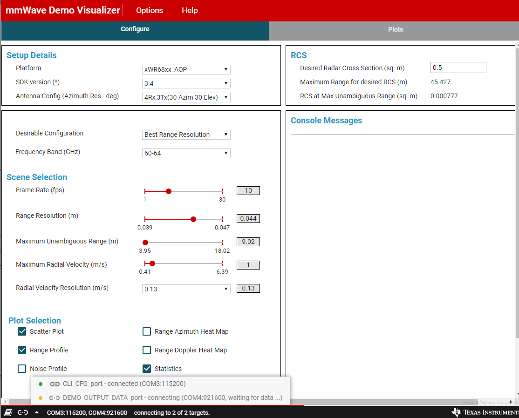Click the Maximum Unambiguous Range slider handle

pos(145,243)
